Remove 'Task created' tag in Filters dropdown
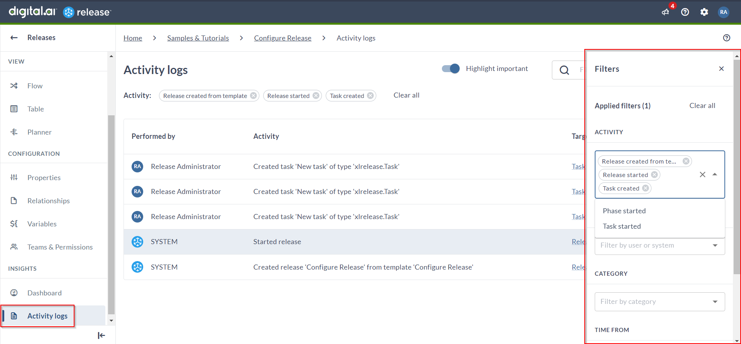Viewport: 741px width, 344px height. pyautogui.click(x=646, y=188)
